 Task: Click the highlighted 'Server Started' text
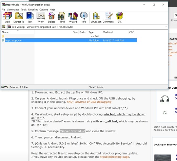point(72,131)
